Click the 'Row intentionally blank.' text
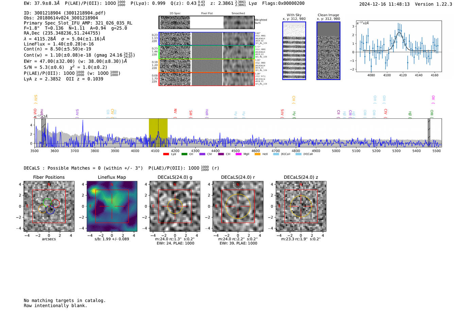The height and width of the screenshot is (324, 476). 55,306
